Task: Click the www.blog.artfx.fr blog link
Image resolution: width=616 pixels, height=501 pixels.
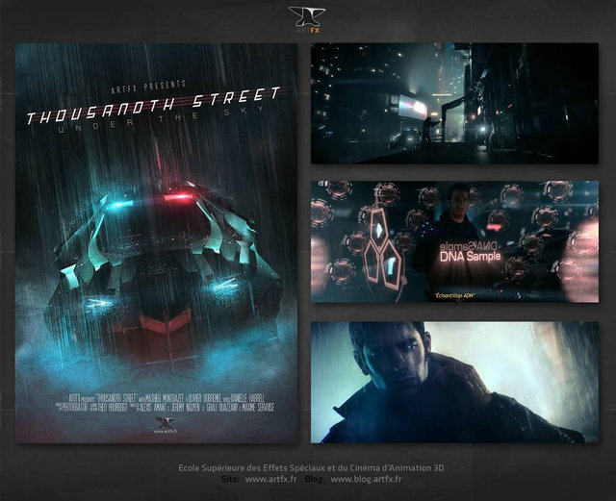Action: [366, 479]
